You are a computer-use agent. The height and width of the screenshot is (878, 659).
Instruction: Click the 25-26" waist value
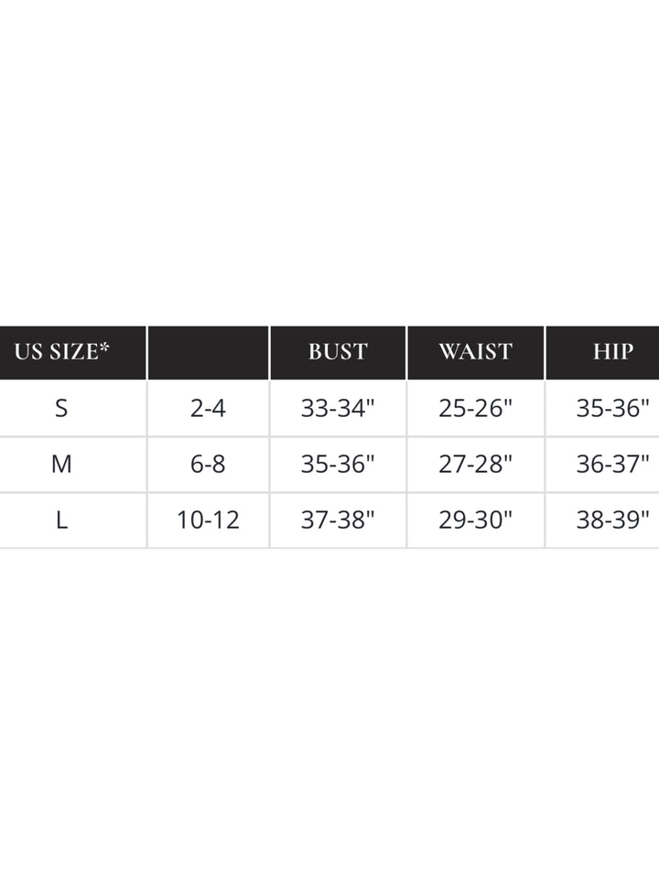pyautogui.click(x=475, y=408)
